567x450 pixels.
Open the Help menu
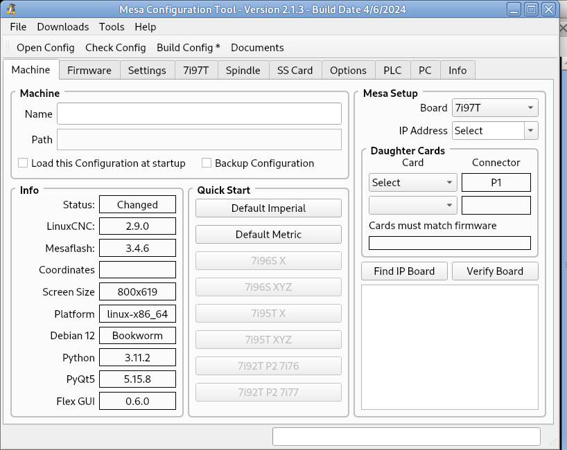click(x=146, y=27)
